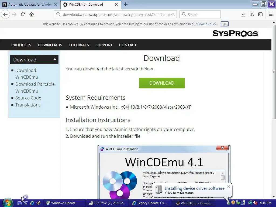Click the System Requirements heading text
Viewport: 276px width, 207px height.
pyautogui.click(x=96, y=98)
